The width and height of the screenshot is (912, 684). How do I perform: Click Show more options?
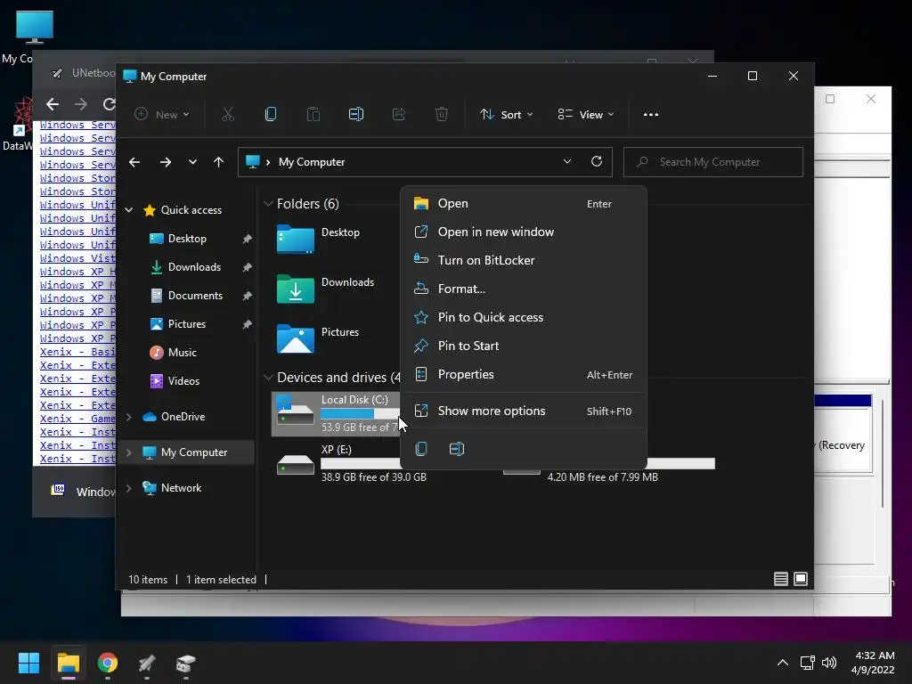(x=524, y=411)
